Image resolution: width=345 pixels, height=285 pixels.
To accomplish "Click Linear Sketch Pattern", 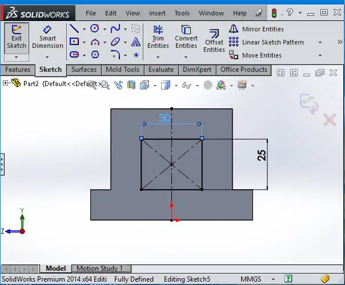I will click(x=266, y=42).
